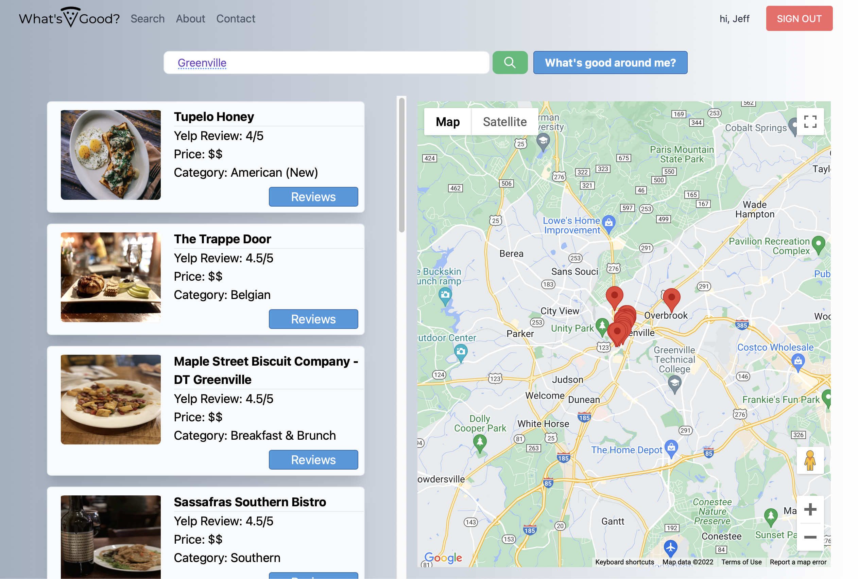Image resolution: width=858 pixels, height=579 pixels.
Task: Click Report a map error link
Action: pos(798,562)
